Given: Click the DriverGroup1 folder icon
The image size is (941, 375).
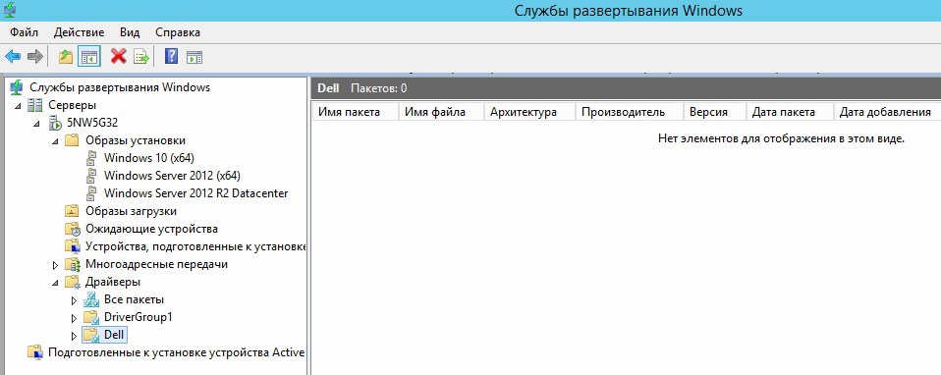Looking at the screenshot, I should click(90, 317).
